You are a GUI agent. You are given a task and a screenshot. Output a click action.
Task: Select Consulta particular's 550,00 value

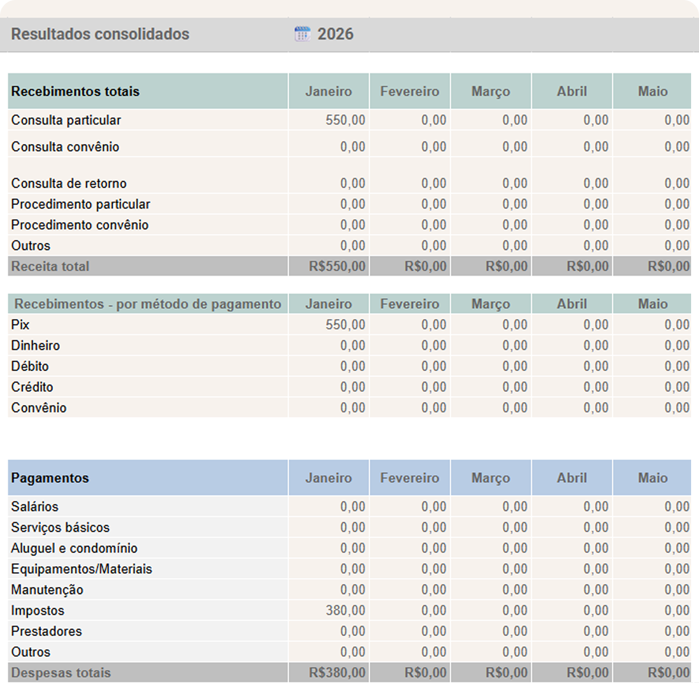click(345, 120)
